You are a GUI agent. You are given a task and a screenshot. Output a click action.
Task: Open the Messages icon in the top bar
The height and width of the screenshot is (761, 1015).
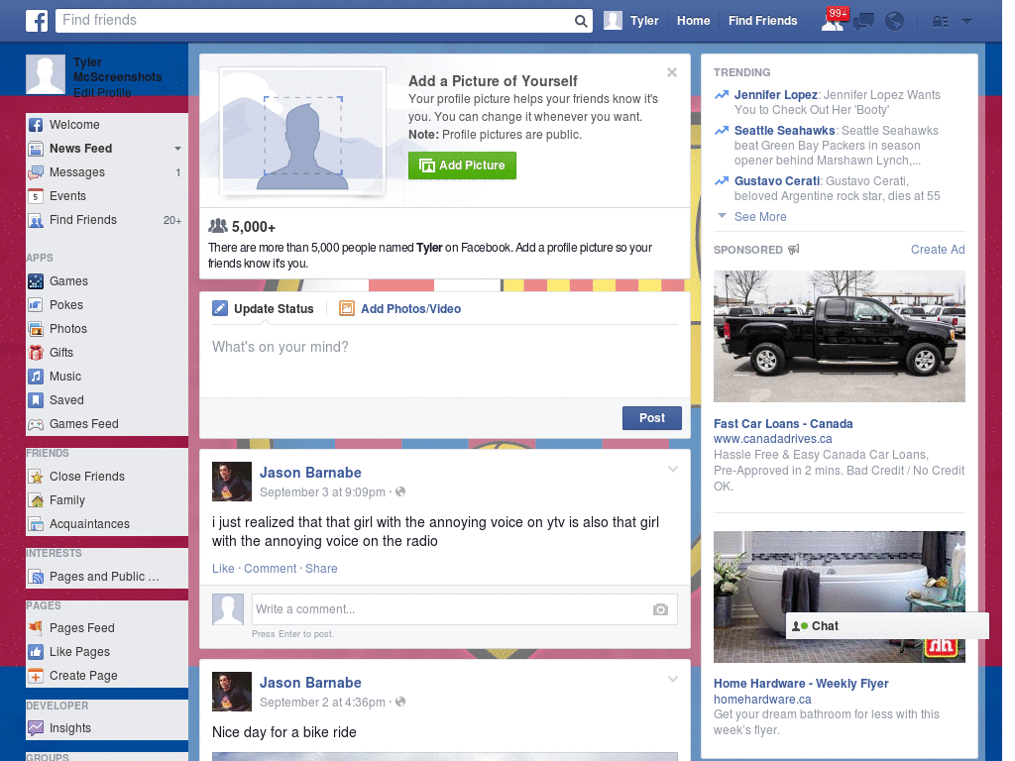862,20
